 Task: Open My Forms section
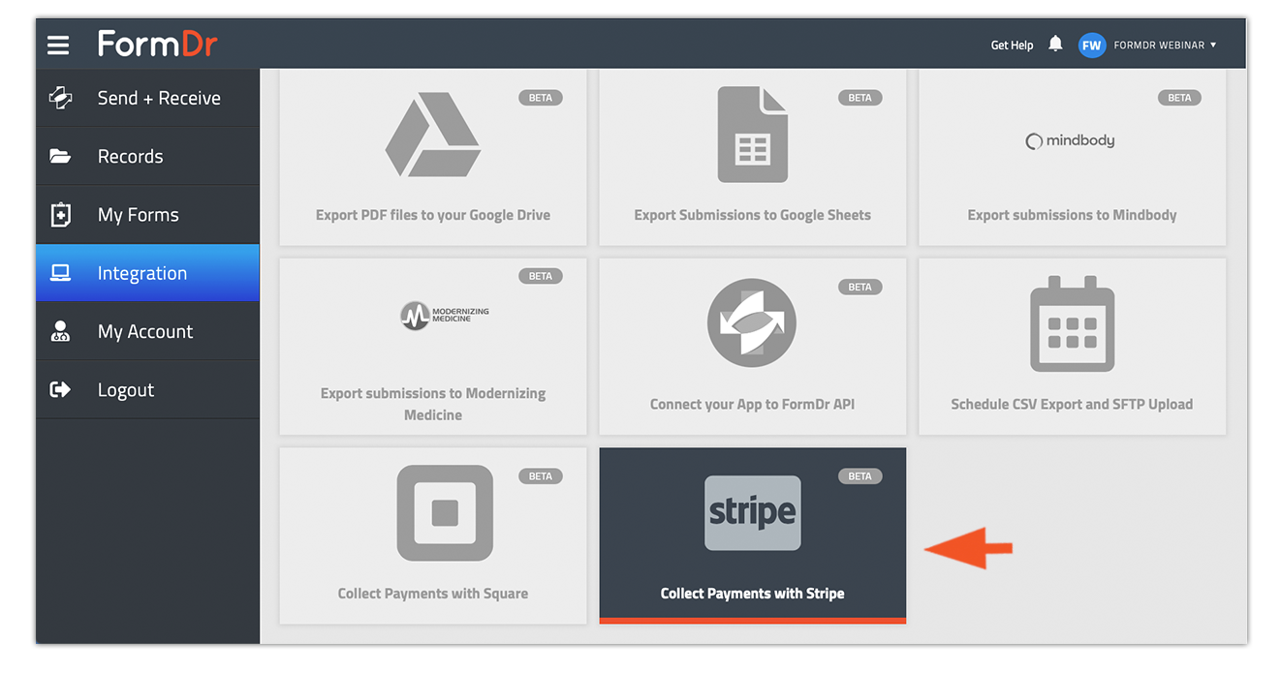click(147, 215)
